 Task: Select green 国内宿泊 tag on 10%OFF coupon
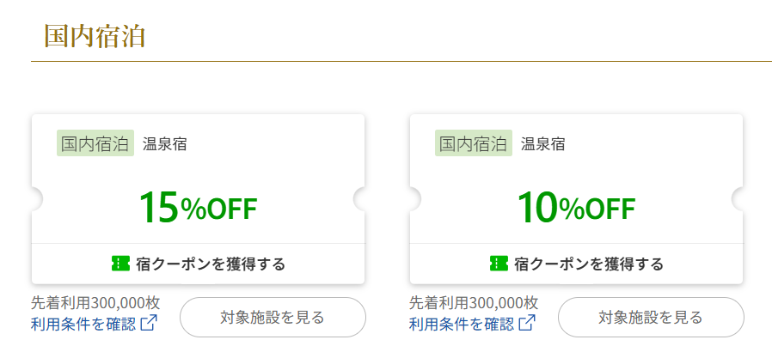pos(474,143)
